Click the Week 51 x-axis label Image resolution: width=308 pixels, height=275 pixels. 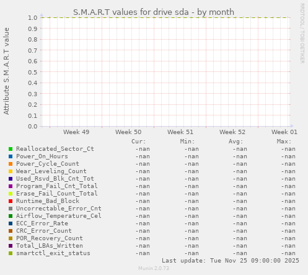pos(180,132)
